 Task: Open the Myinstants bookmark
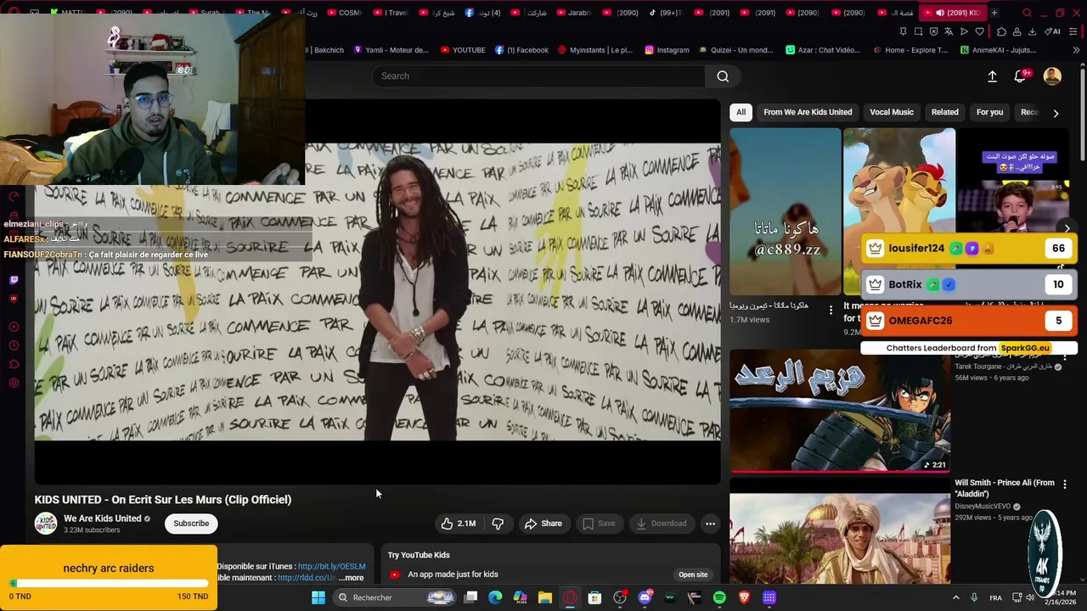pos(594,50)
